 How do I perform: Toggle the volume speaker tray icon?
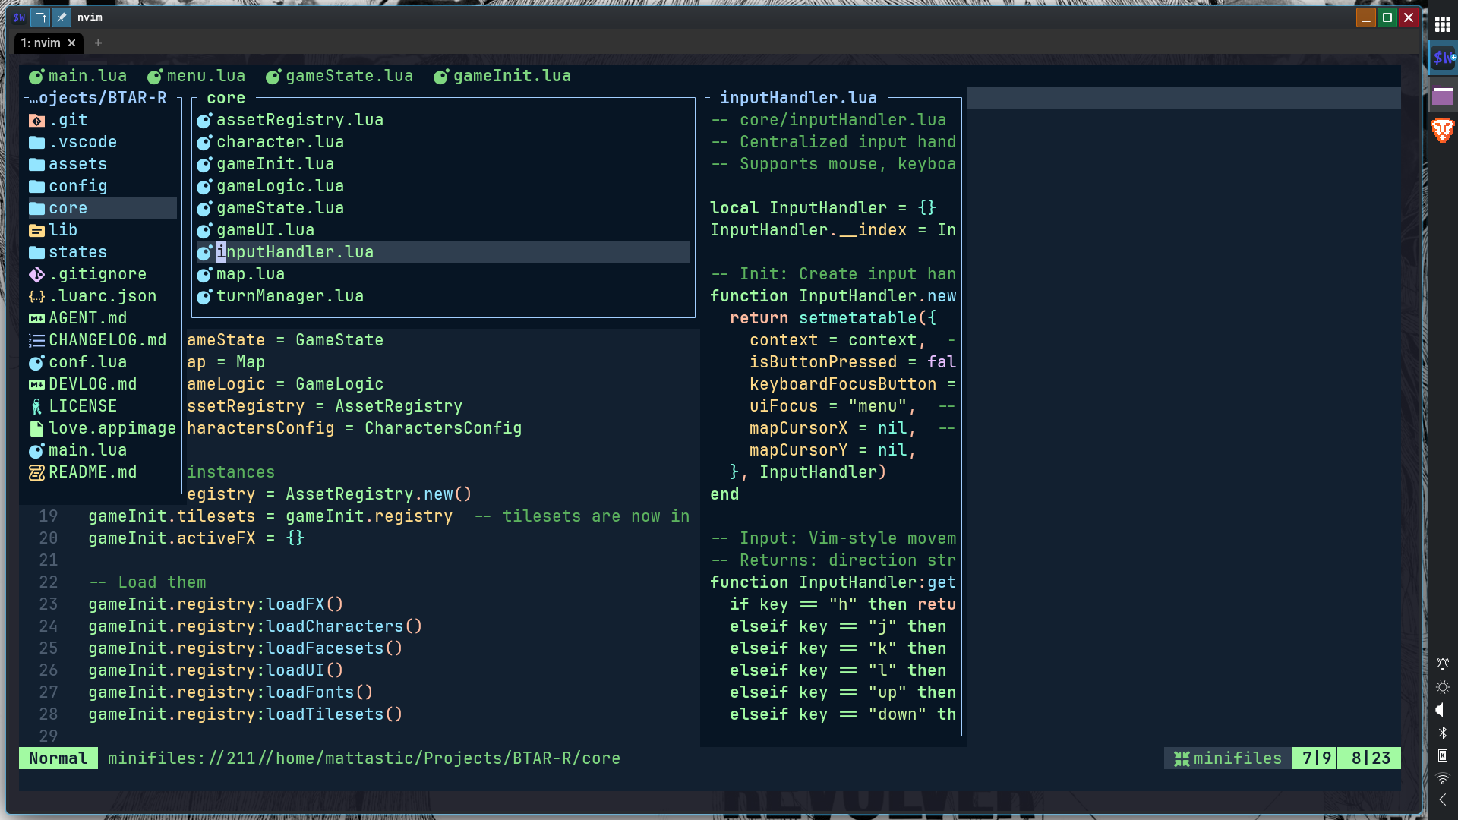(x=1441, y=710)
